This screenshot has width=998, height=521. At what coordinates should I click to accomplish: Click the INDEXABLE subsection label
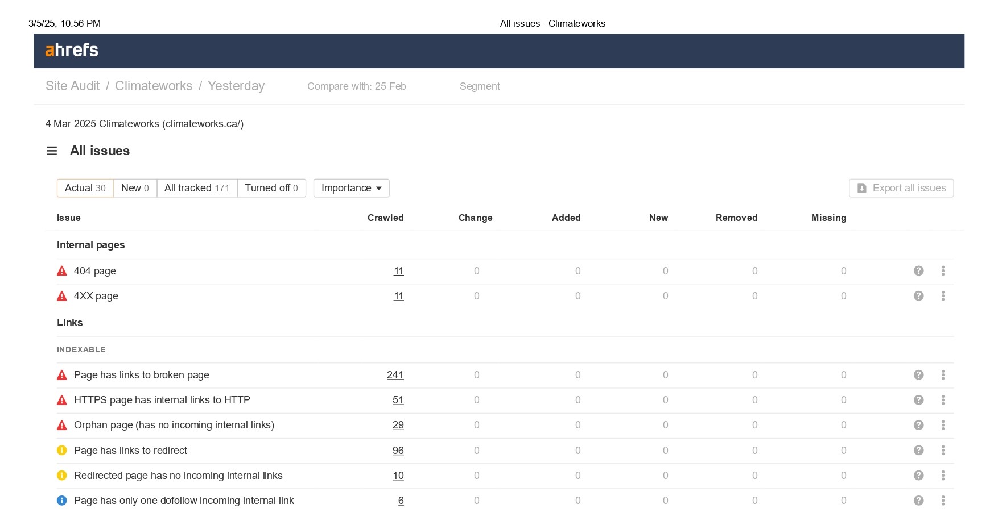(x=81, y=349)
